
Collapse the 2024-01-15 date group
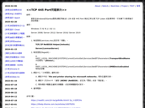click(x=11, y=49)
